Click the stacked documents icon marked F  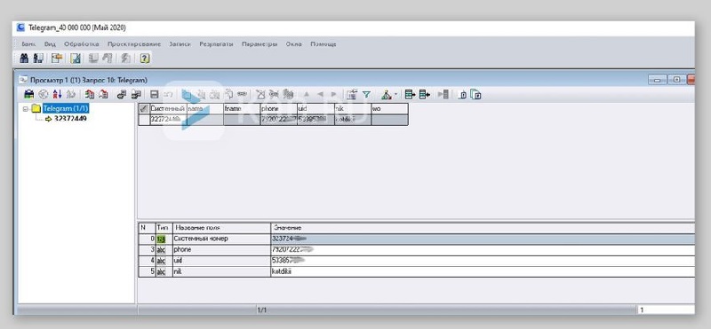(x=475, y=95)
